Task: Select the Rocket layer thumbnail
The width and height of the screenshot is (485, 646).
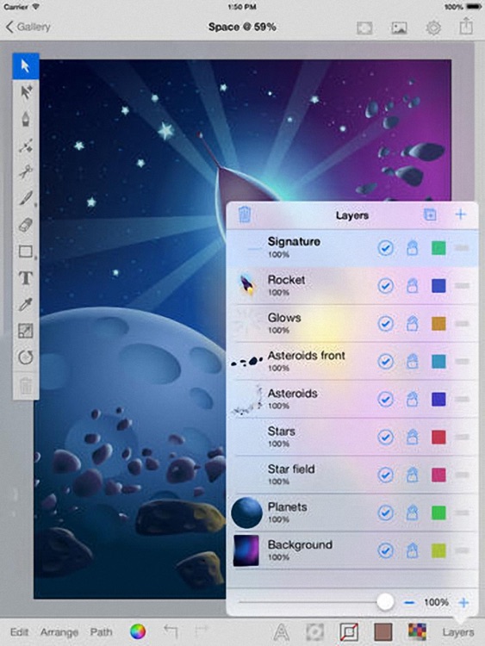Action: click(x=247, y=285)
